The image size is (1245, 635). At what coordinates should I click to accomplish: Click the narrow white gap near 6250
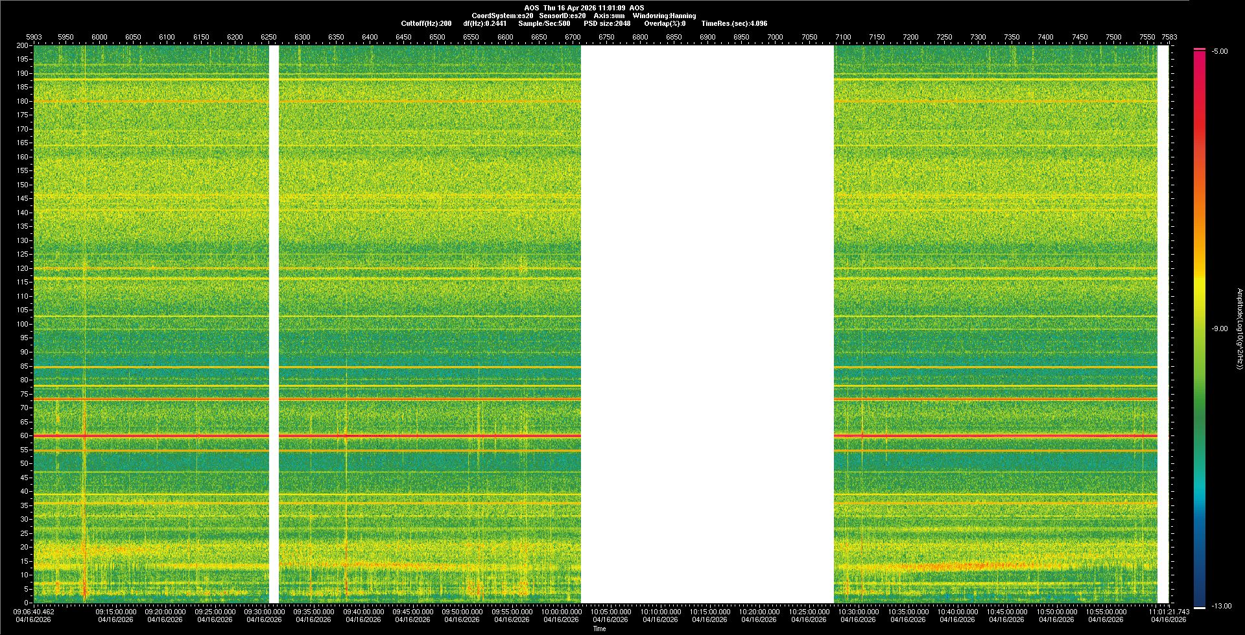coord(274,324)
